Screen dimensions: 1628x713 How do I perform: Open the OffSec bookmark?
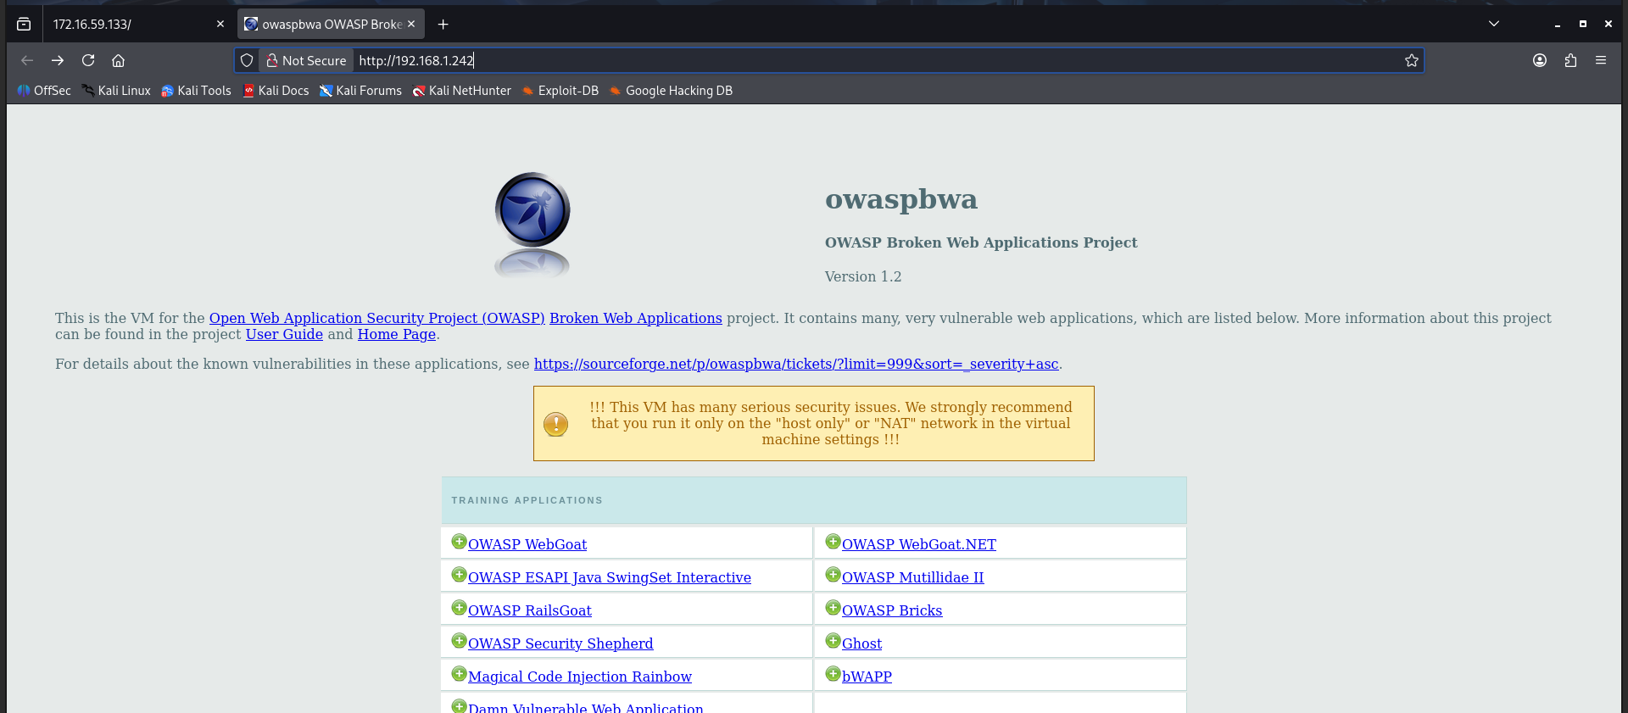click(44, 91)
